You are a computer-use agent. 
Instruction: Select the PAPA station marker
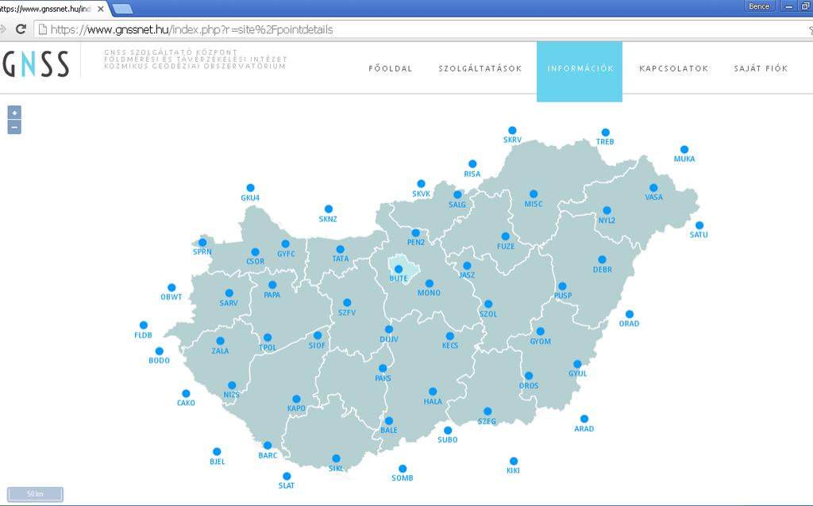pyautogui.click(x=272, y=286)
